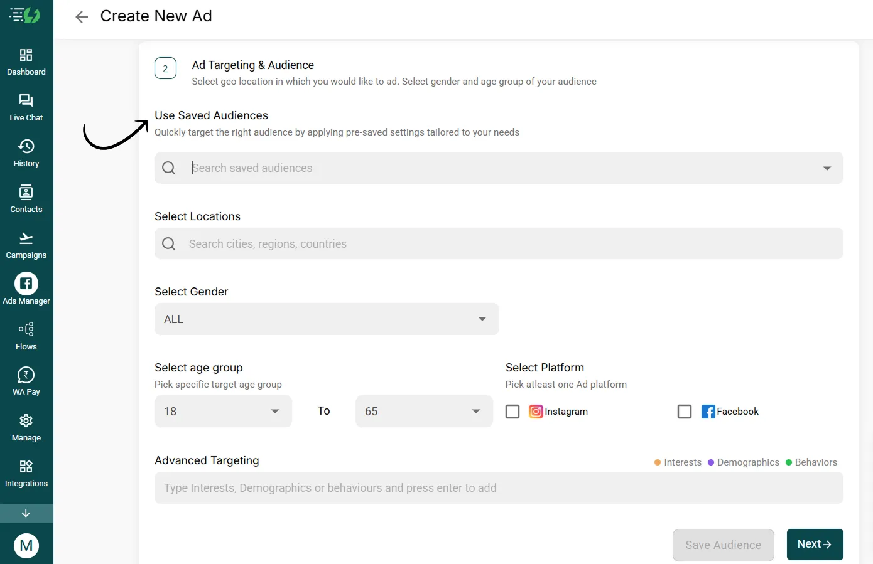Open the saved audiences dropdown
Viewport: 873px width, 564px height.
click(x=826, y=168)
